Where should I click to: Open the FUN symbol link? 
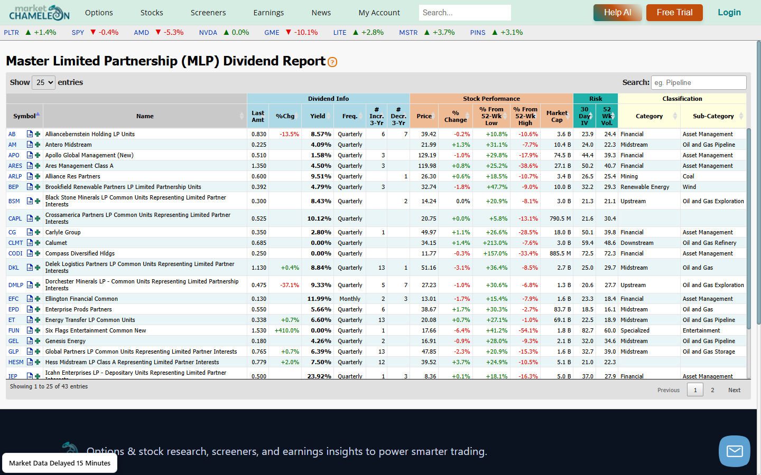click(x=14, y=330)
